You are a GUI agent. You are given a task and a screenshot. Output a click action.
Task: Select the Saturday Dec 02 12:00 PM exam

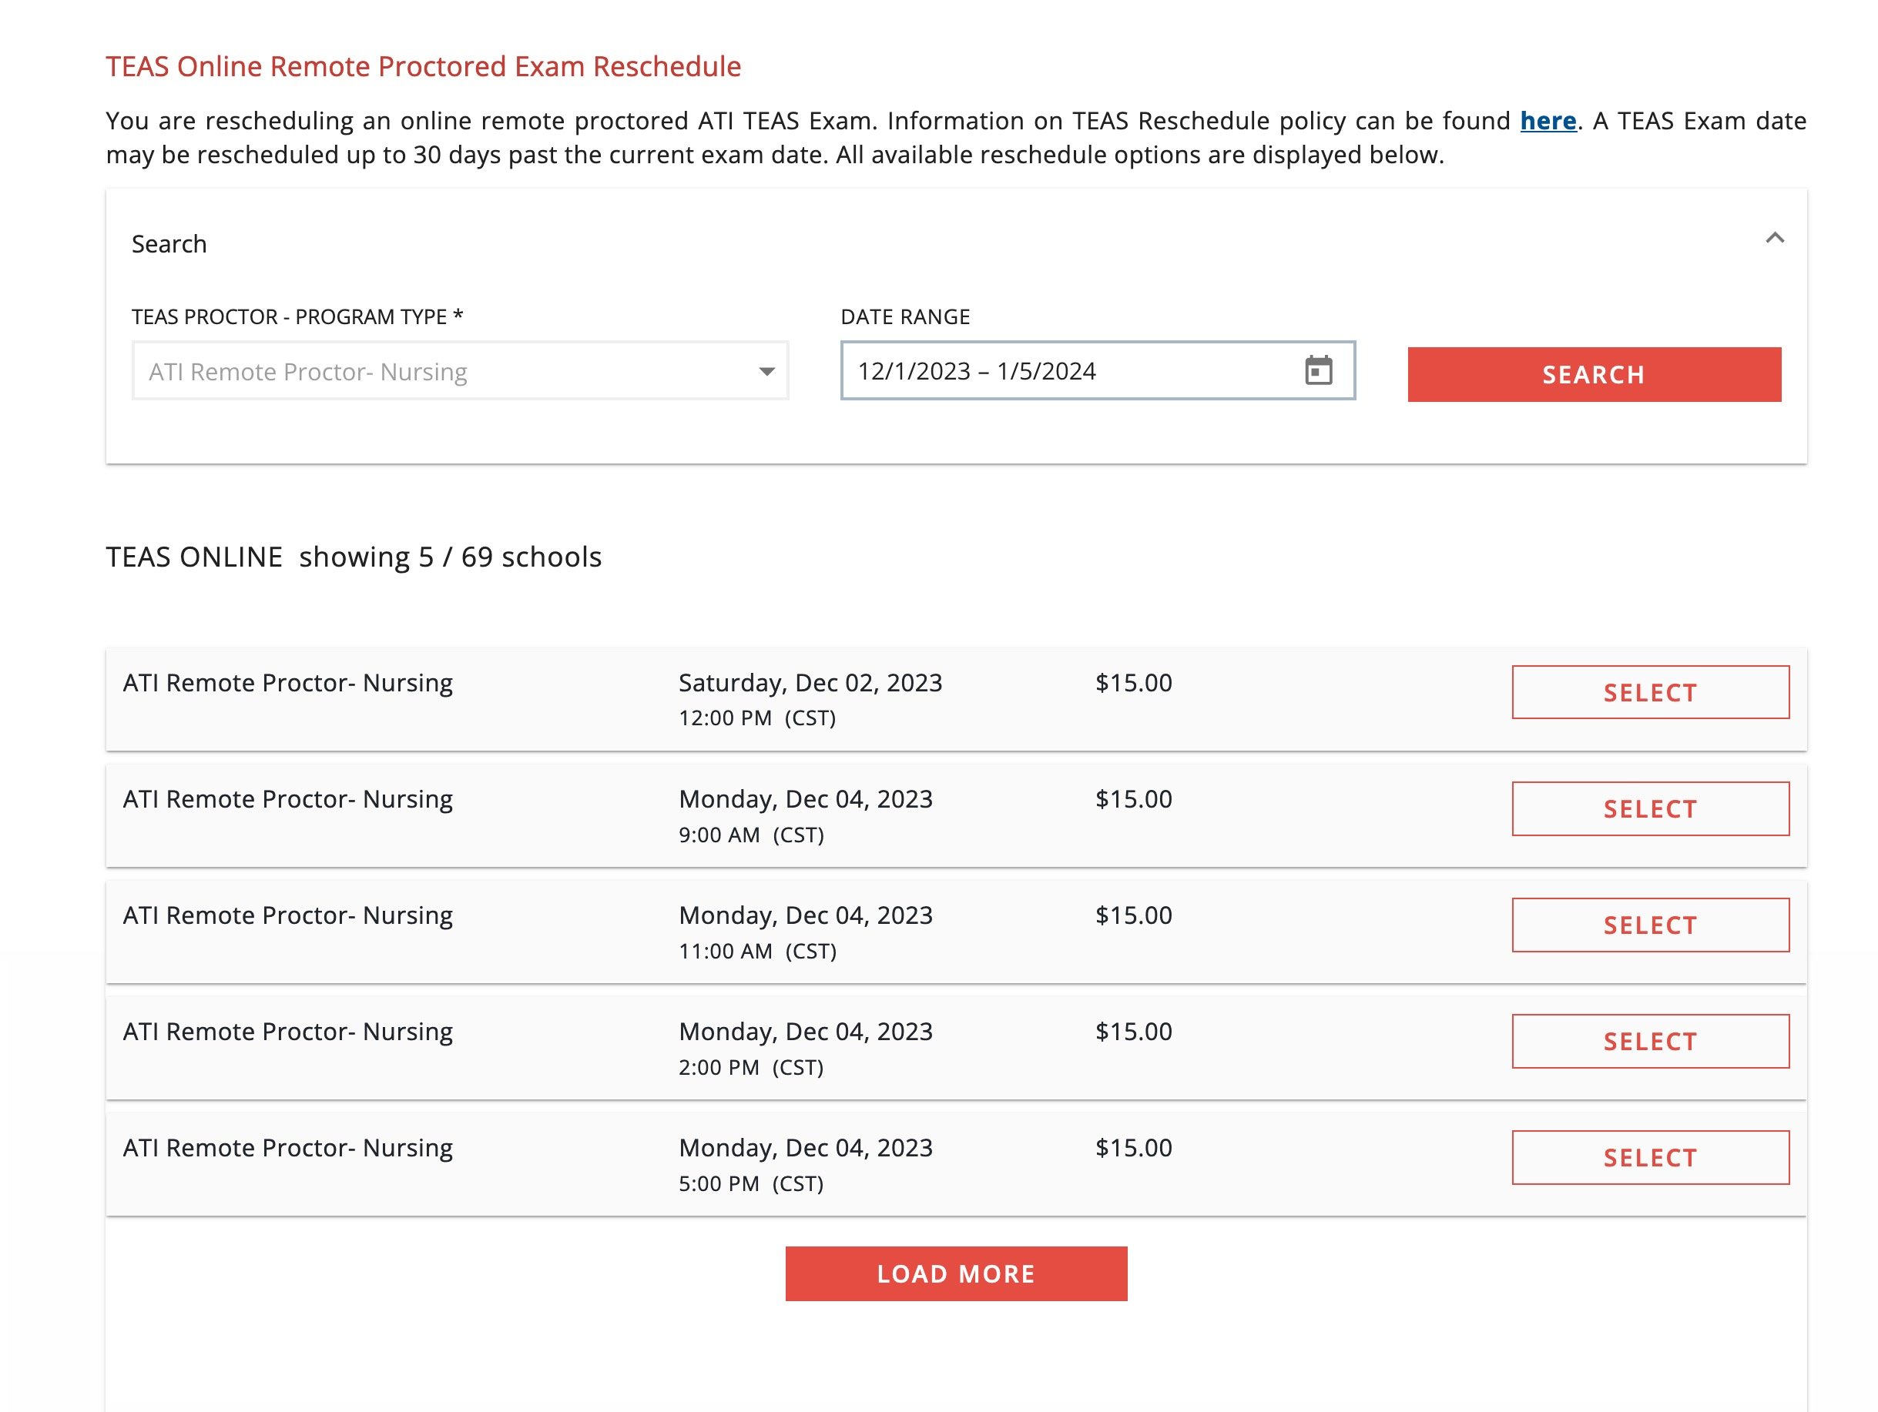(1650, 692)
